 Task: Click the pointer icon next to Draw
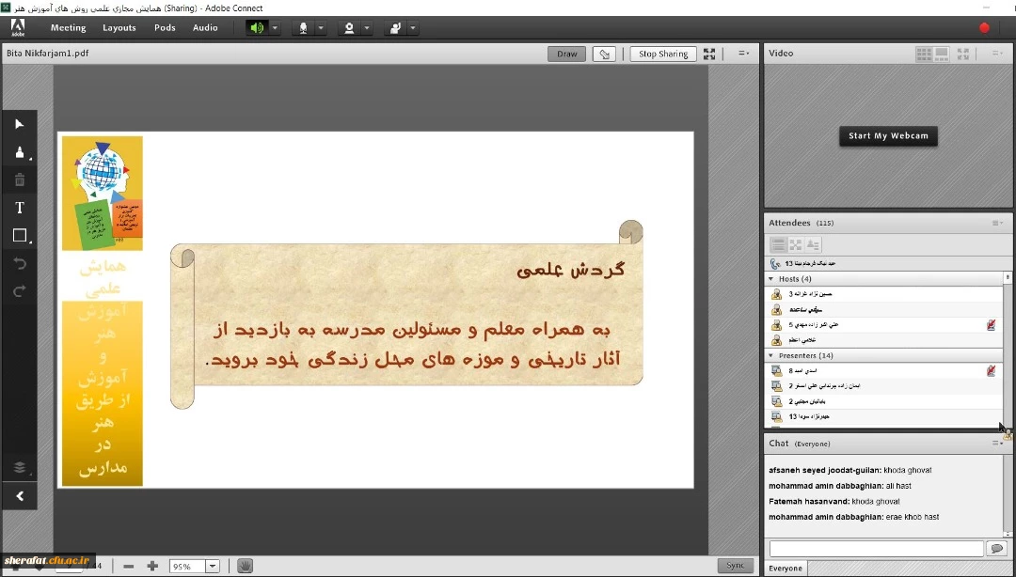pos(607,55)
